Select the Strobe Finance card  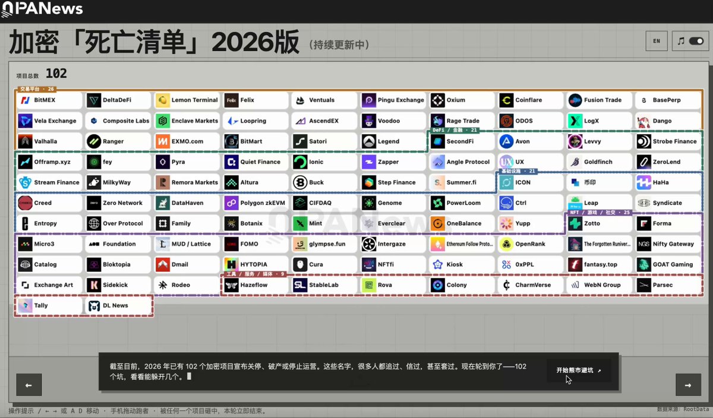coord(668,141)
